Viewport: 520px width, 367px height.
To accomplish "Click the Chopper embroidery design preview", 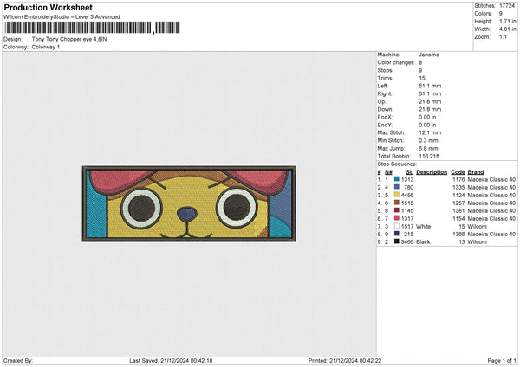I will 189,203.
